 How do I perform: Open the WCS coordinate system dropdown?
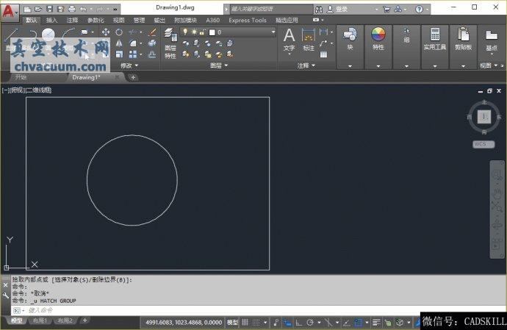(483, 144)
